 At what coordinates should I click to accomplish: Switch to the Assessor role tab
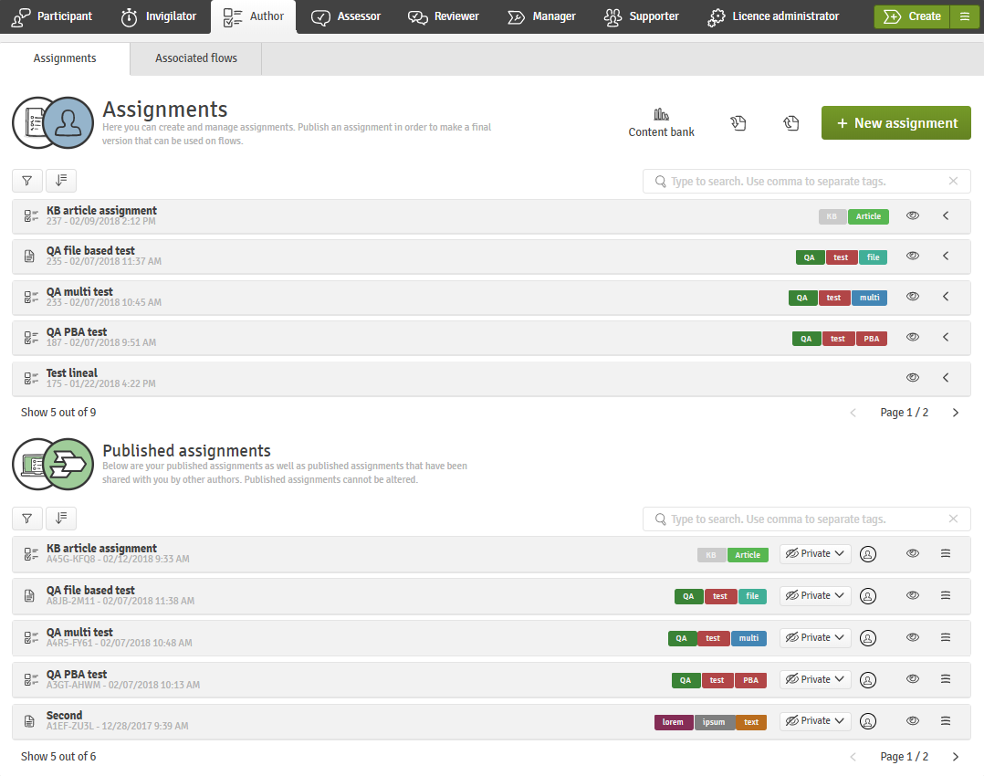(347, 16)
